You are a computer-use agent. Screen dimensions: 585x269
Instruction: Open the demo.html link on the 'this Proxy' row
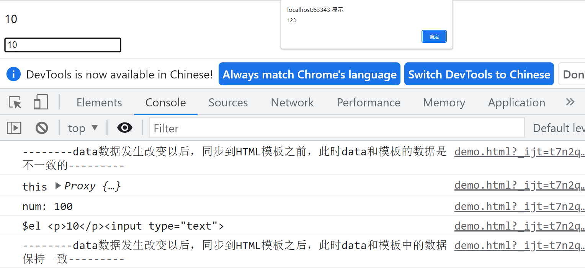coord(520,186)
